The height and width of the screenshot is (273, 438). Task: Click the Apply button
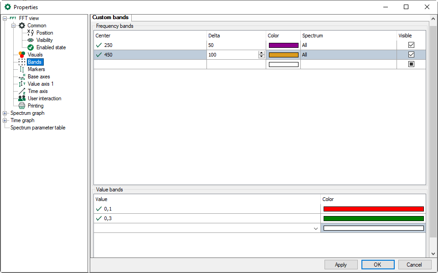coord(341,265)
